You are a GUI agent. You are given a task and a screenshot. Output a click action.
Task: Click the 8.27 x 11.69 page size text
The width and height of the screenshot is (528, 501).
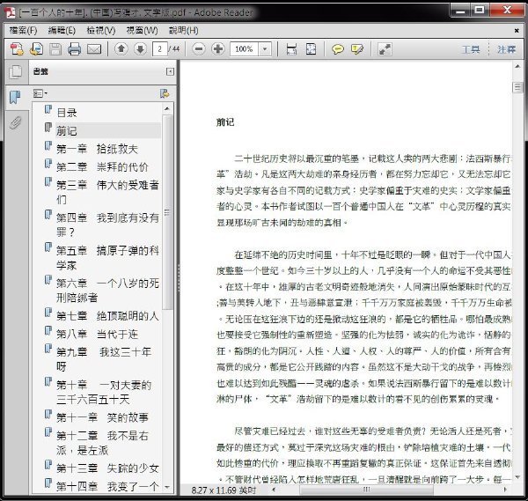point(224,490)
